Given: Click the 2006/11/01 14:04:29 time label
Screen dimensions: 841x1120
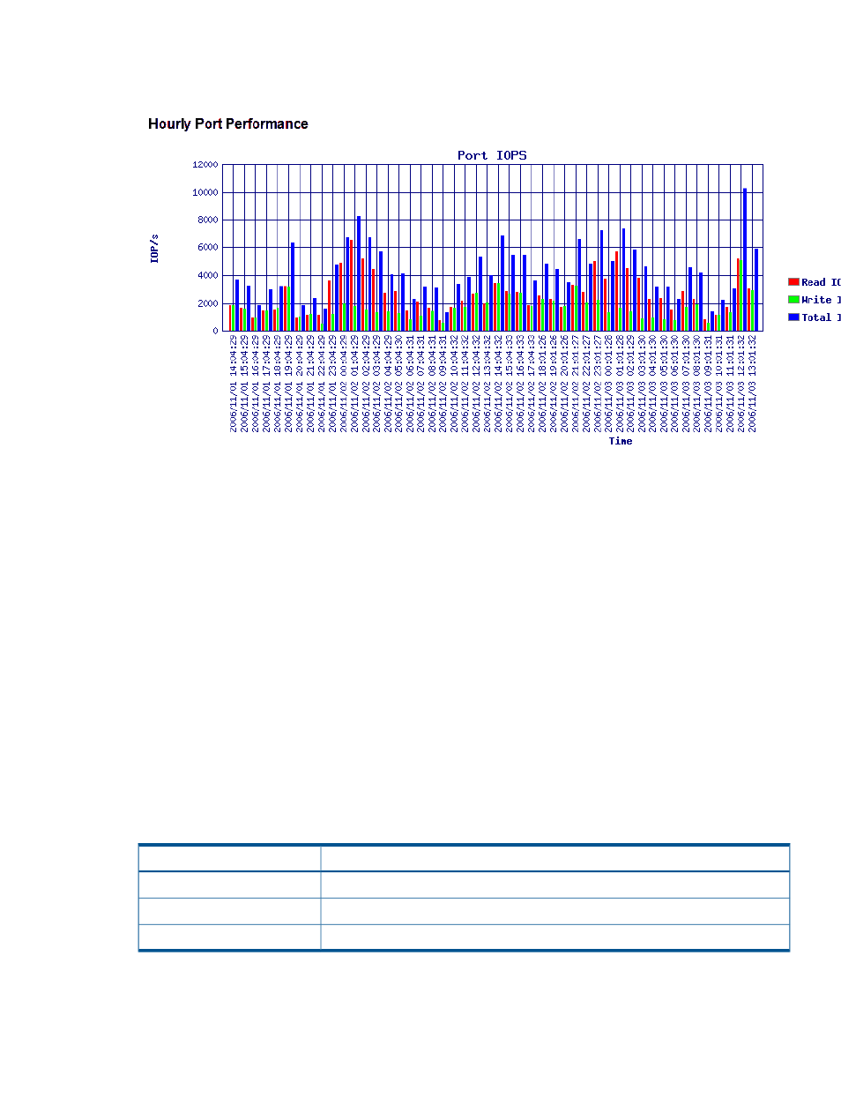Looking at the screenshot, I should 233,384.
